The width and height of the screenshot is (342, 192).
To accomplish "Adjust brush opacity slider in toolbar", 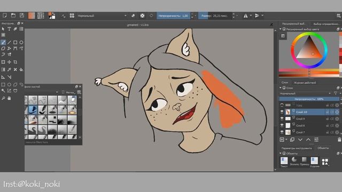I will coord(173,15).
